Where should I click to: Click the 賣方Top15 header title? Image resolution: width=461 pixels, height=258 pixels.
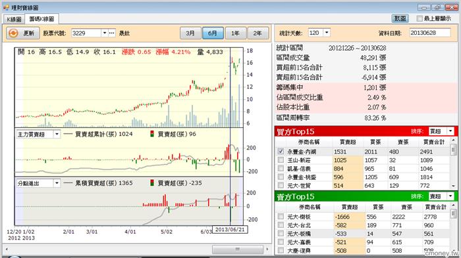tap(296, 197)
